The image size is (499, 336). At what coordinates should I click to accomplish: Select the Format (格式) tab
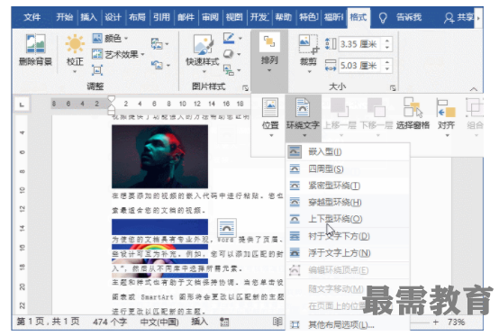[x=358, y=17]
